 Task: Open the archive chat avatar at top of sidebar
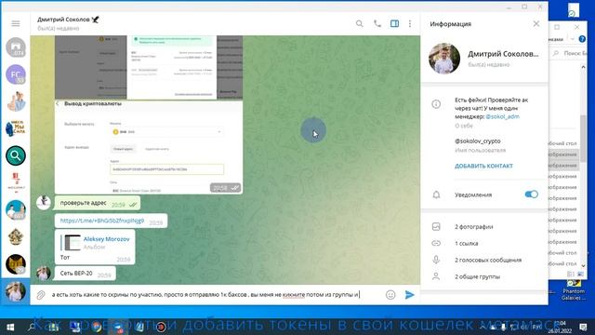(16, 47)
